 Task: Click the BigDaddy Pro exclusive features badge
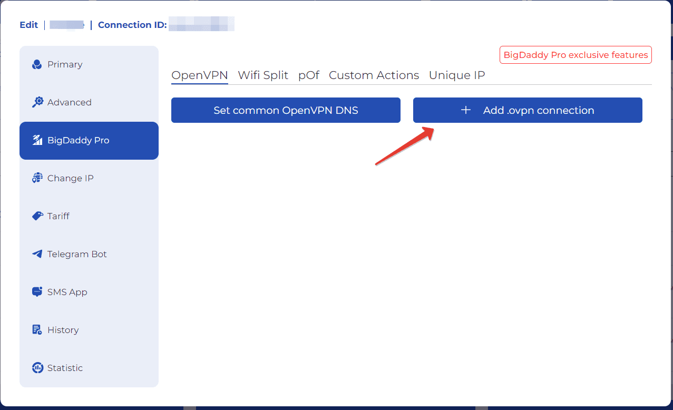click(x=576, y=55)
